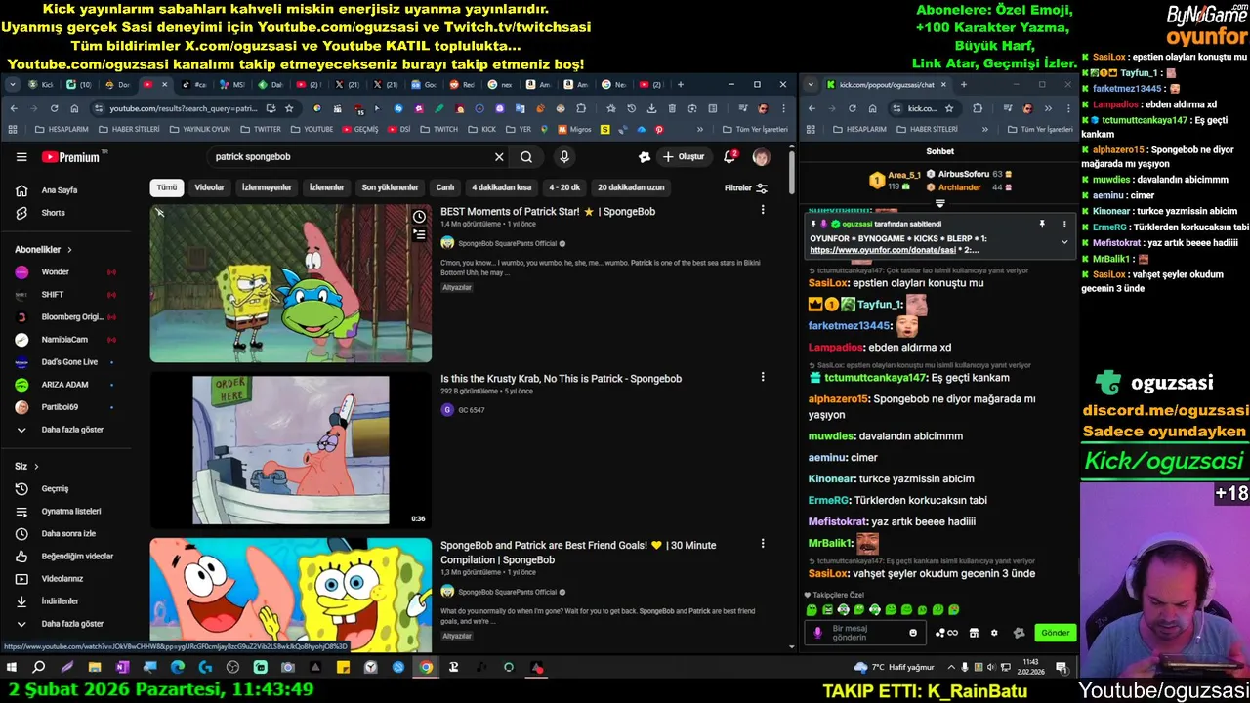Go to the YouTube Premium home logo
This screenshot has height=703, width=1250.
pos(70,157)
